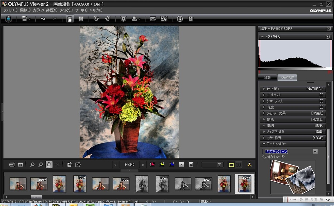Select the black-and-white flower thumbnail
Image resolution: width=334 pixels, height=206 pixels.
tap(142, 184)
